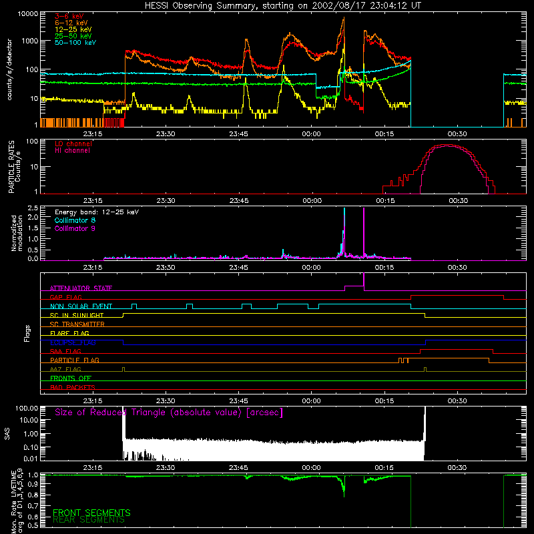The image size is (534, 534).
Task: Select the Collimator 8 legend label
Action: pyautogui.click(x=75, y=220)
